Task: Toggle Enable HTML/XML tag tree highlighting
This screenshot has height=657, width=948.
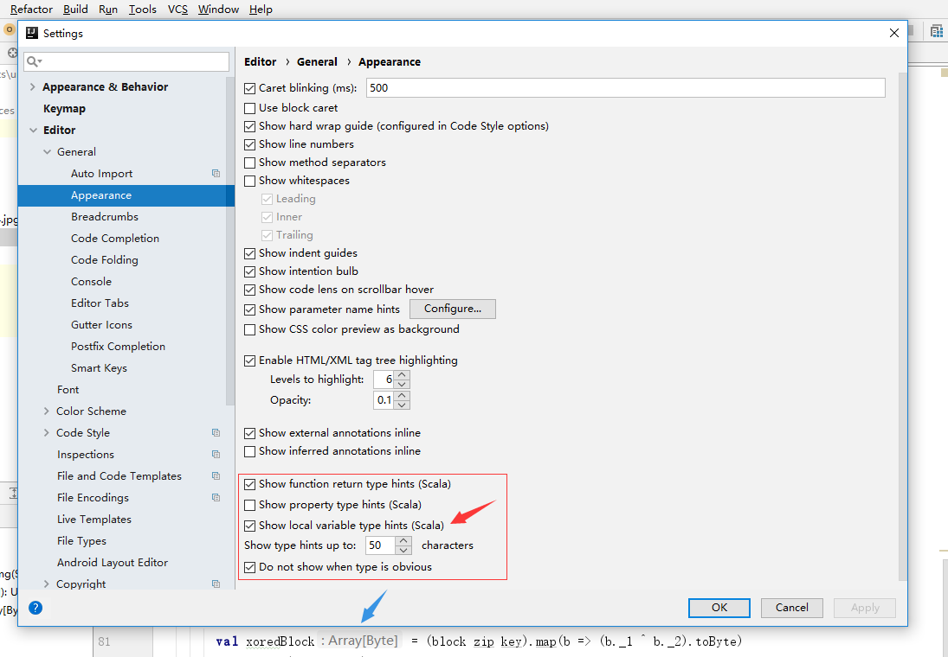Action: point(249,360)
